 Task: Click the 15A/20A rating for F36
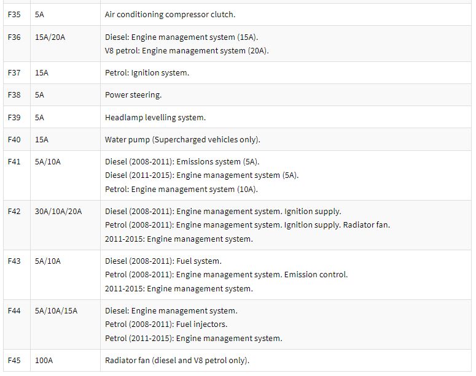50,37
